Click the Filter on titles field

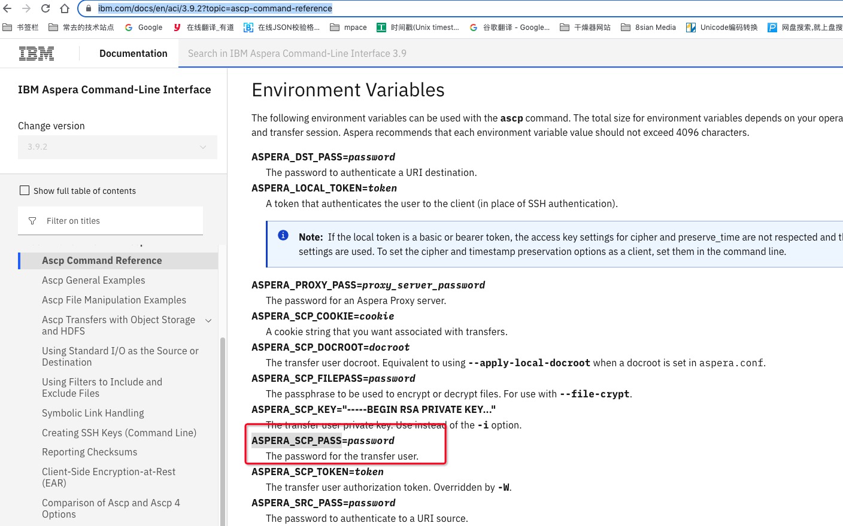click(110, 221)
